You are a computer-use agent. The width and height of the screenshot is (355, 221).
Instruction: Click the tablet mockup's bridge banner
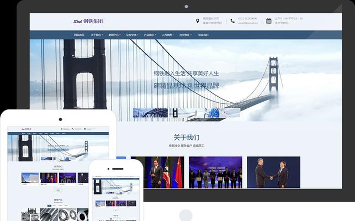click(x=58, y=148)
